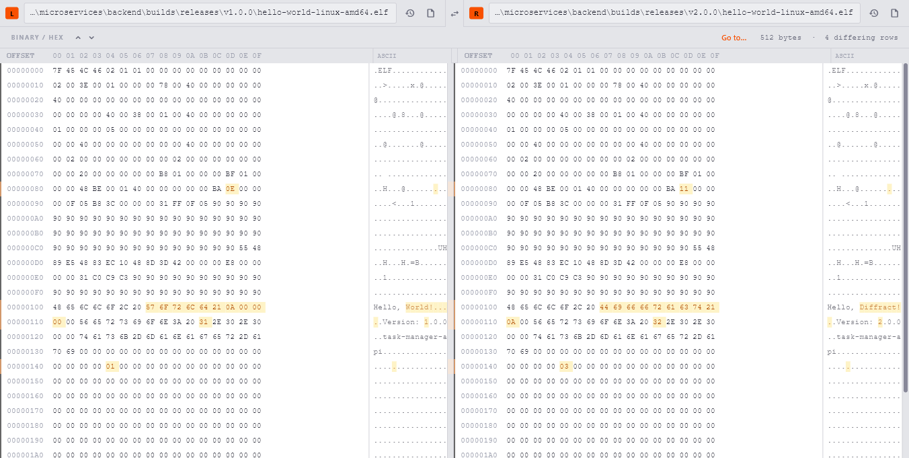Click highlighted 0A byte at right row 00000110
The height and width of the screenshot is (458, 909).
pos(512,322)
